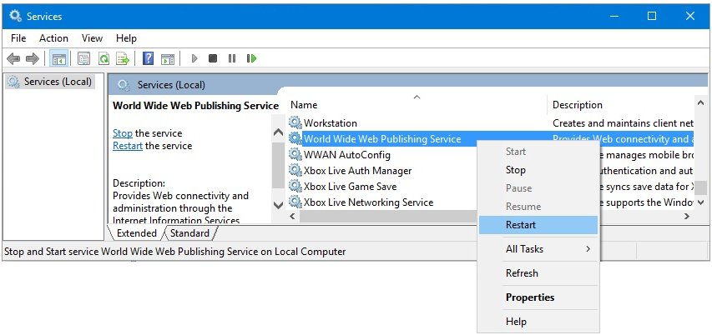Maximize the Services window
This screenshot has width=712, height=335.
652,16
